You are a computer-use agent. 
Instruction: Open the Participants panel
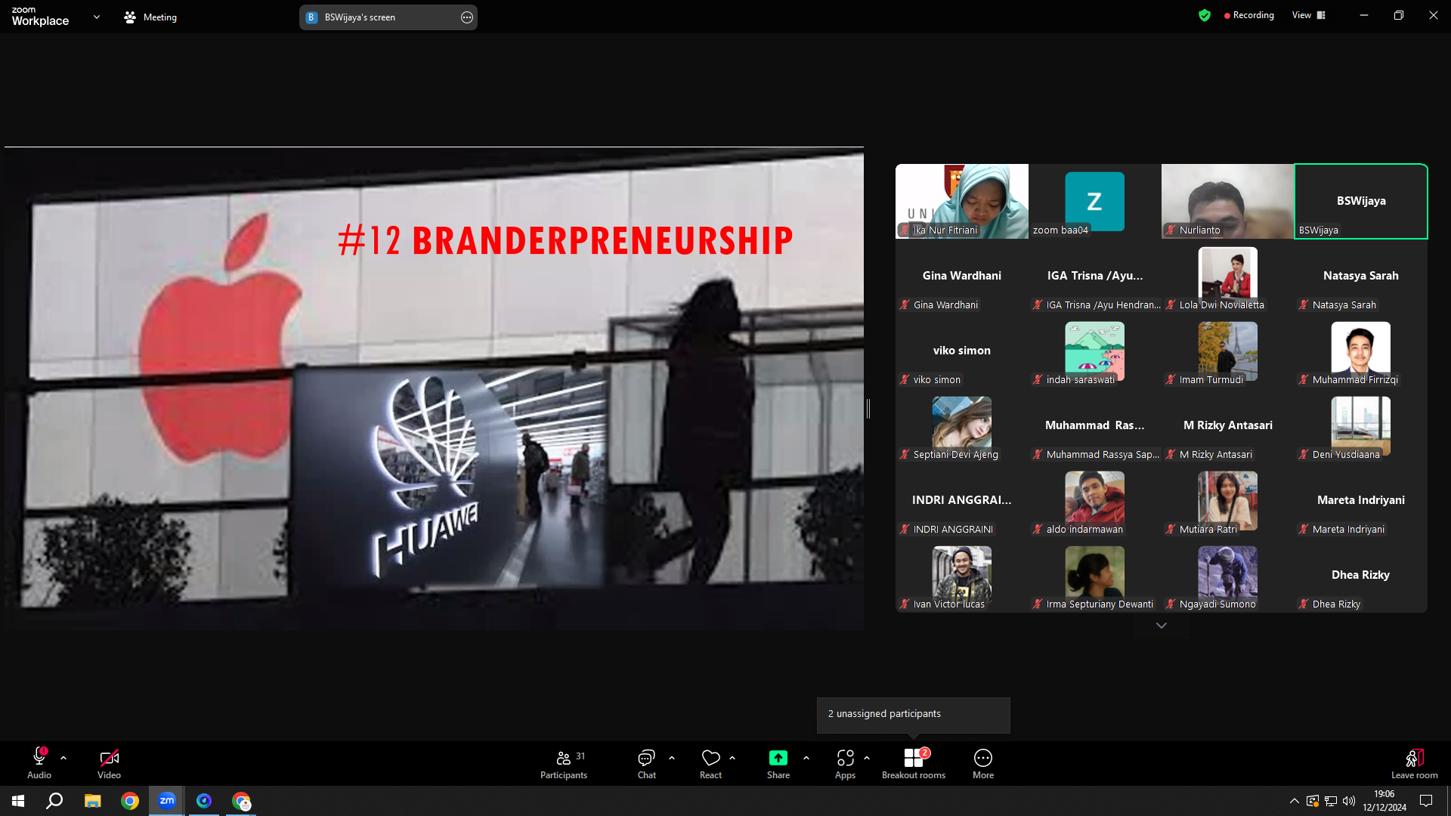point(564,763)
